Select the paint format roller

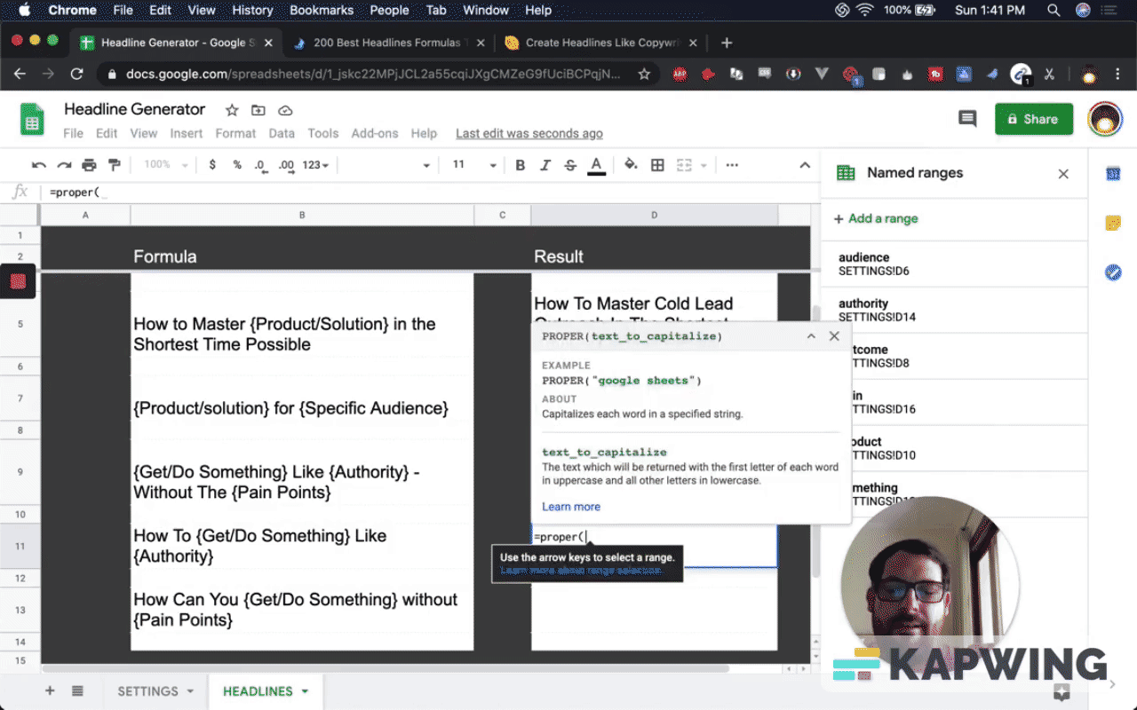point(114,165)
